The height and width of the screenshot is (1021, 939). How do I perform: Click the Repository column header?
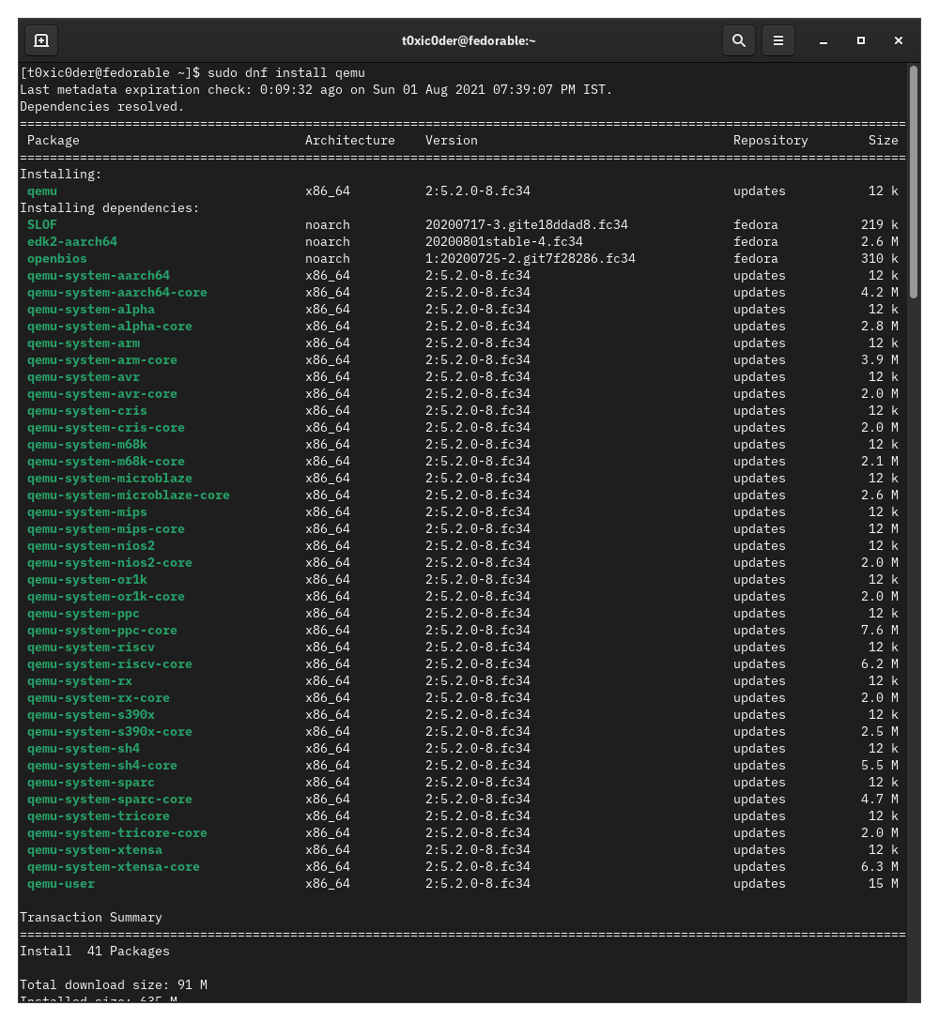(x=770, y=141)
